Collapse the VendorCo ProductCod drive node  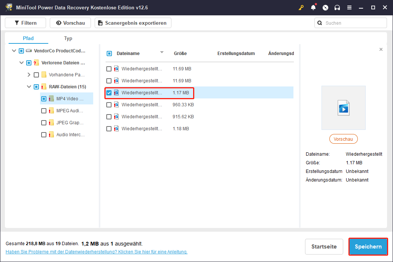click(14, 51)
